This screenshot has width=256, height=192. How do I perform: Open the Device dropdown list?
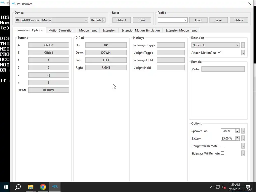click(x=51, y=20)
